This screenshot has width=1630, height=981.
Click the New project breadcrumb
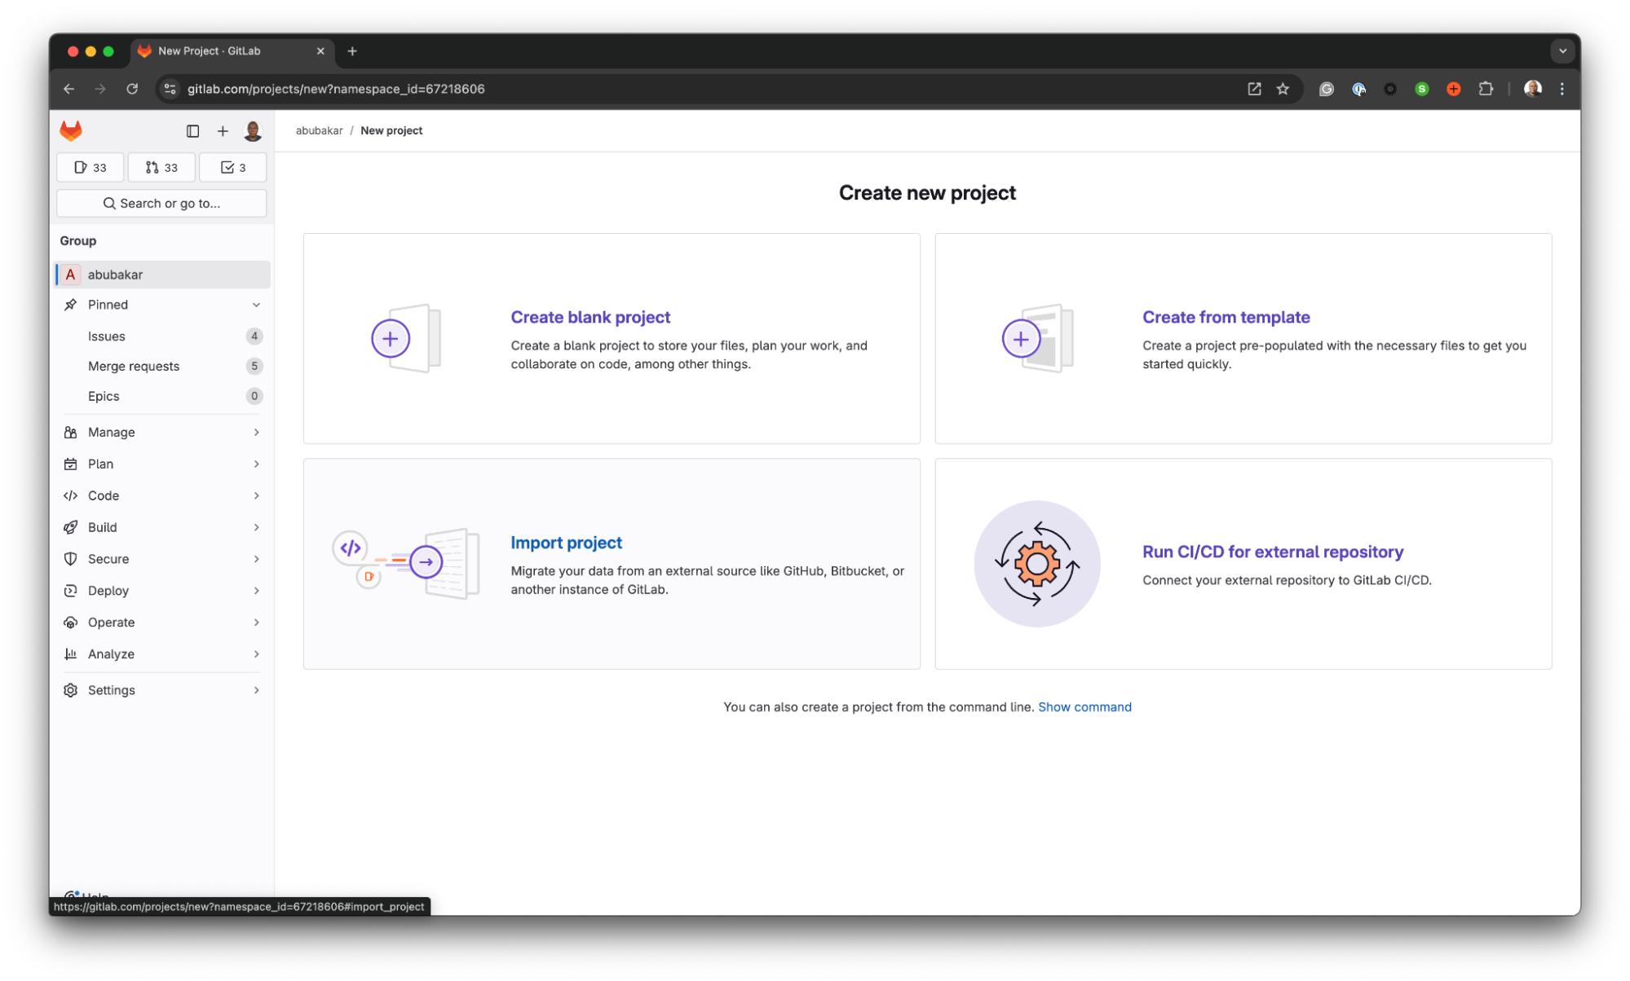[x=391, y=130]
